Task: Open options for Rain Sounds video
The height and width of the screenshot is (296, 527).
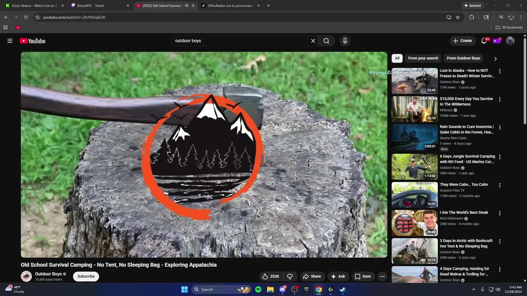Action: [500, 127]
